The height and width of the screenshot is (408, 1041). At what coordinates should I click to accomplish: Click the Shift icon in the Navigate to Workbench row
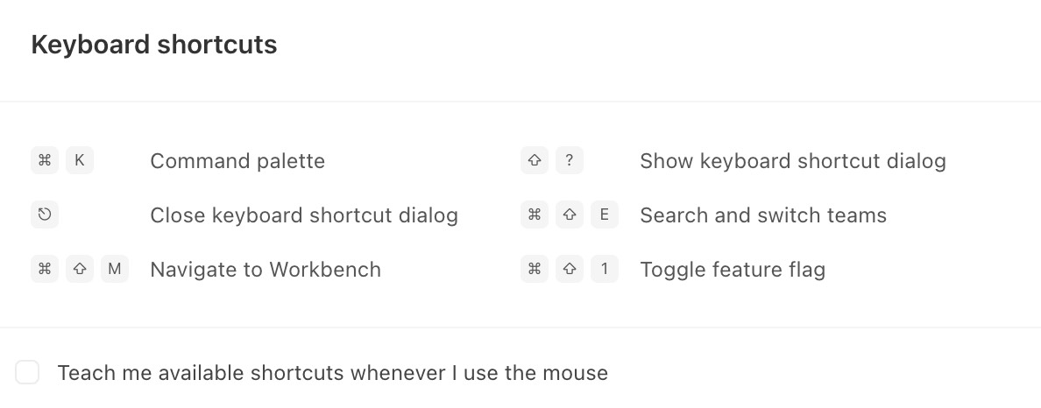point(80,270)
